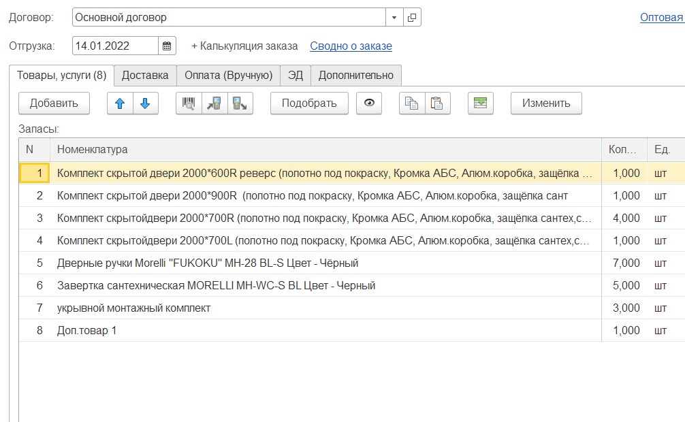
Task: Open the calendar picker for Отгрузка date
Action: click(167, 46)
